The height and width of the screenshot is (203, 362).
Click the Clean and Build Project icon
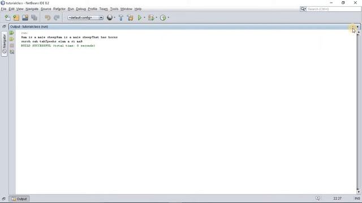click(130, 17)
